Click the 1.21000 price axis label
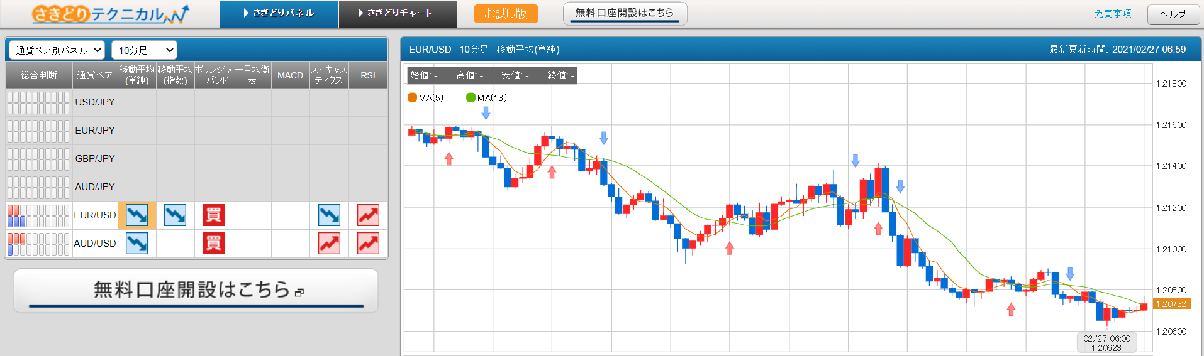This screenshot has width=1204, height=356. [1171, 249]
